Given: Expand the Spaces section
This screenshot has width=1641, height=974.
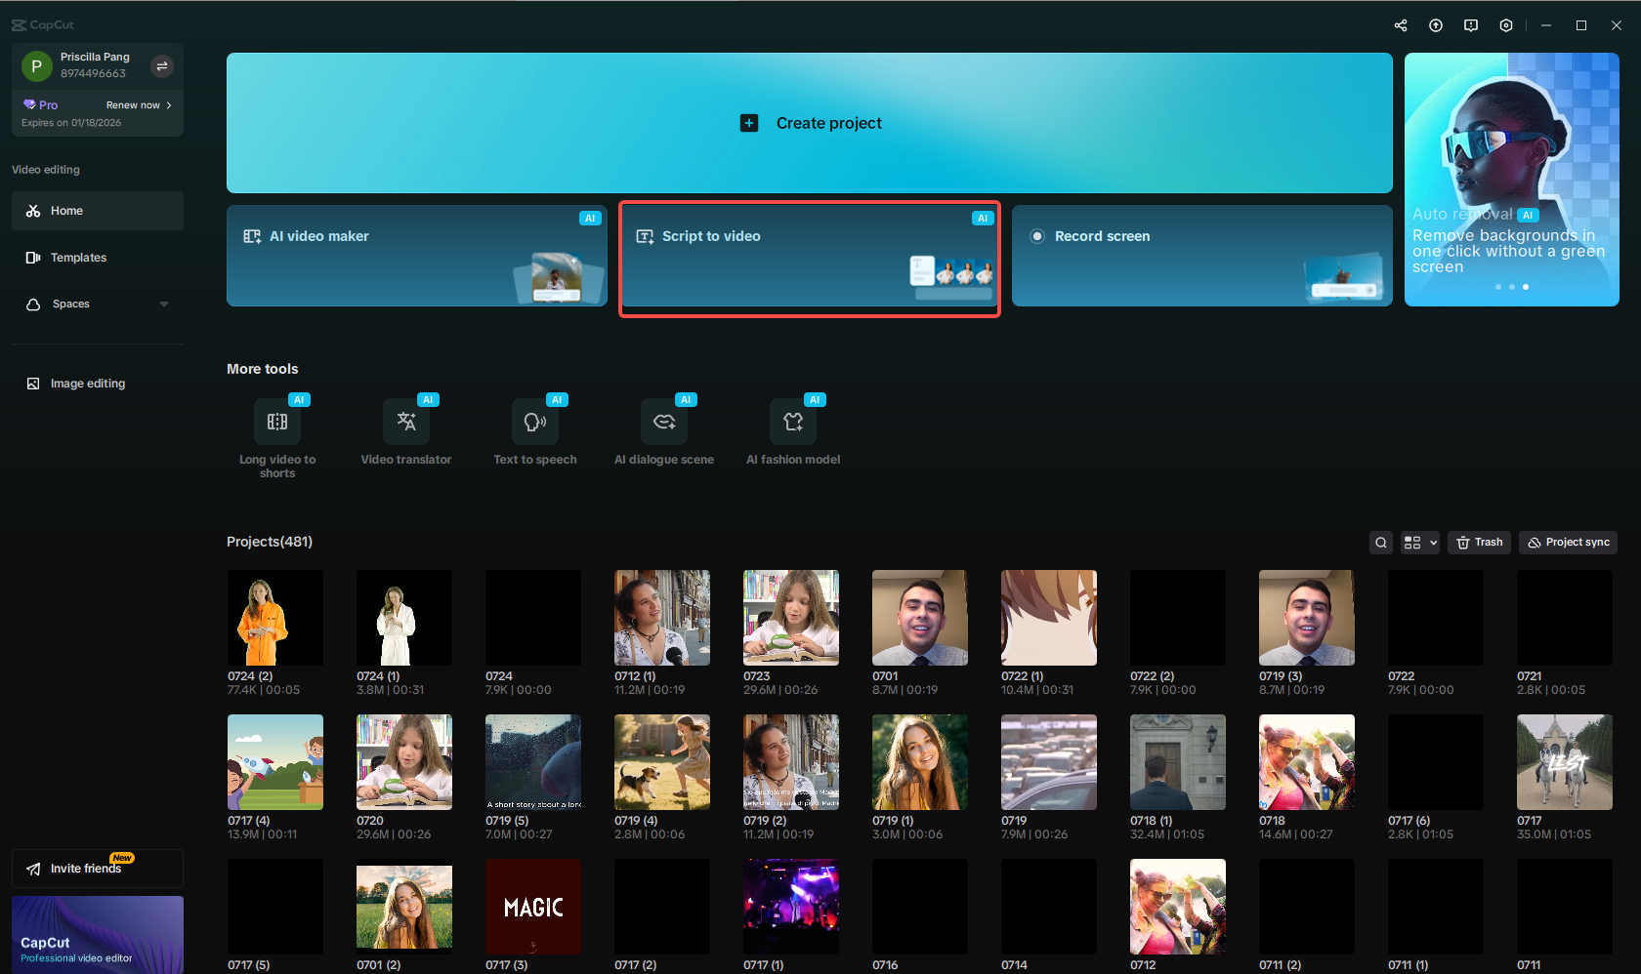Looking at the screenshot, I should click(x=164, y=304).
